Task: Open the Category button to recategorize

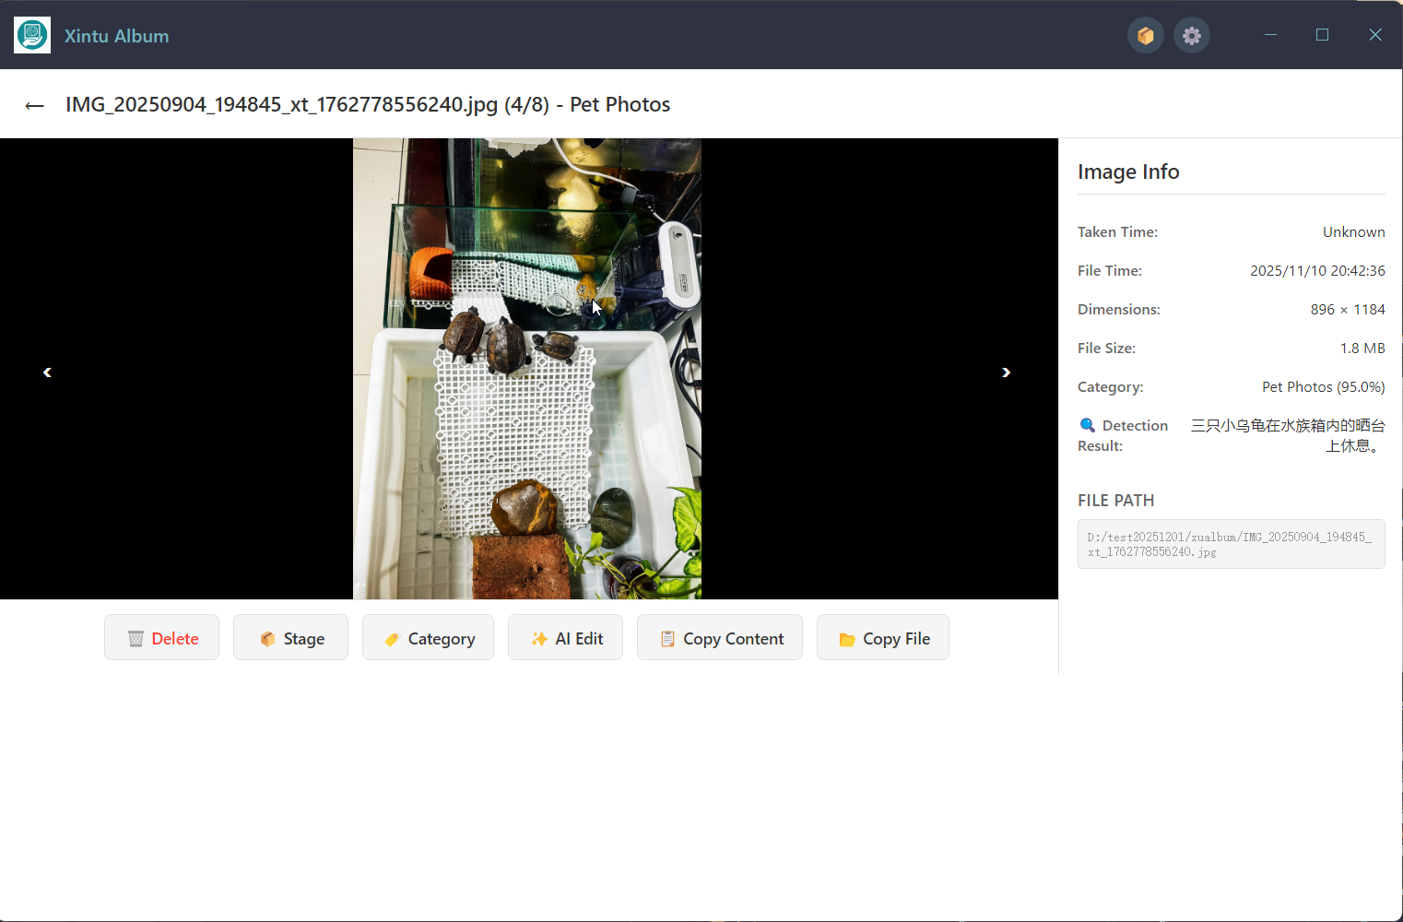Action: (x=428, y=638)
